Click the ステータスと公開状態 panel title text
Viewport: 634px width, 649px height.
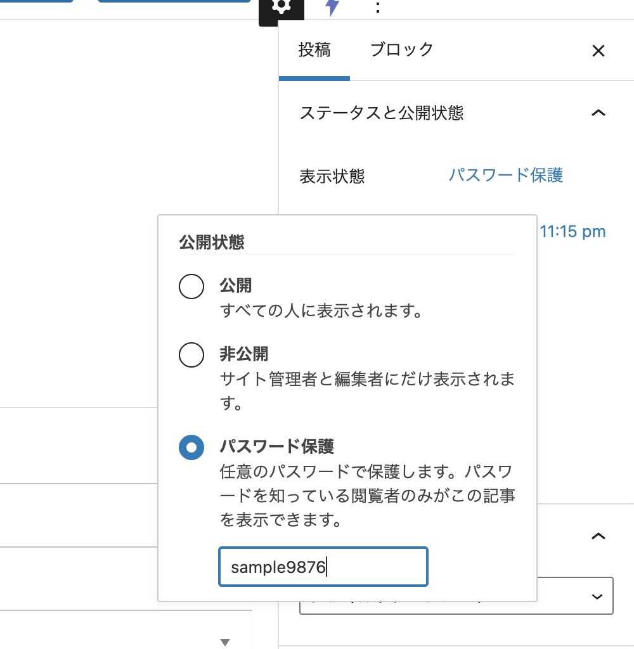[x=381, y=113]
